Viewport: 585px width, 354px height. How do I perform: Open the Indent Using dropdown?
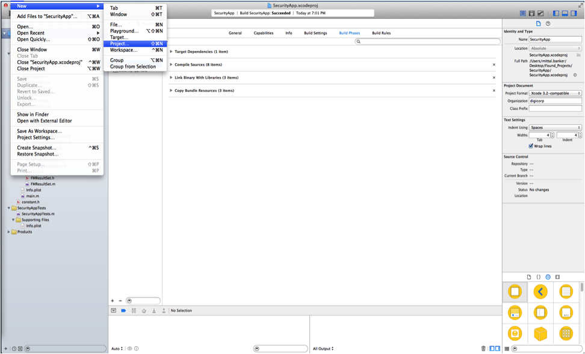pos(555,127)
